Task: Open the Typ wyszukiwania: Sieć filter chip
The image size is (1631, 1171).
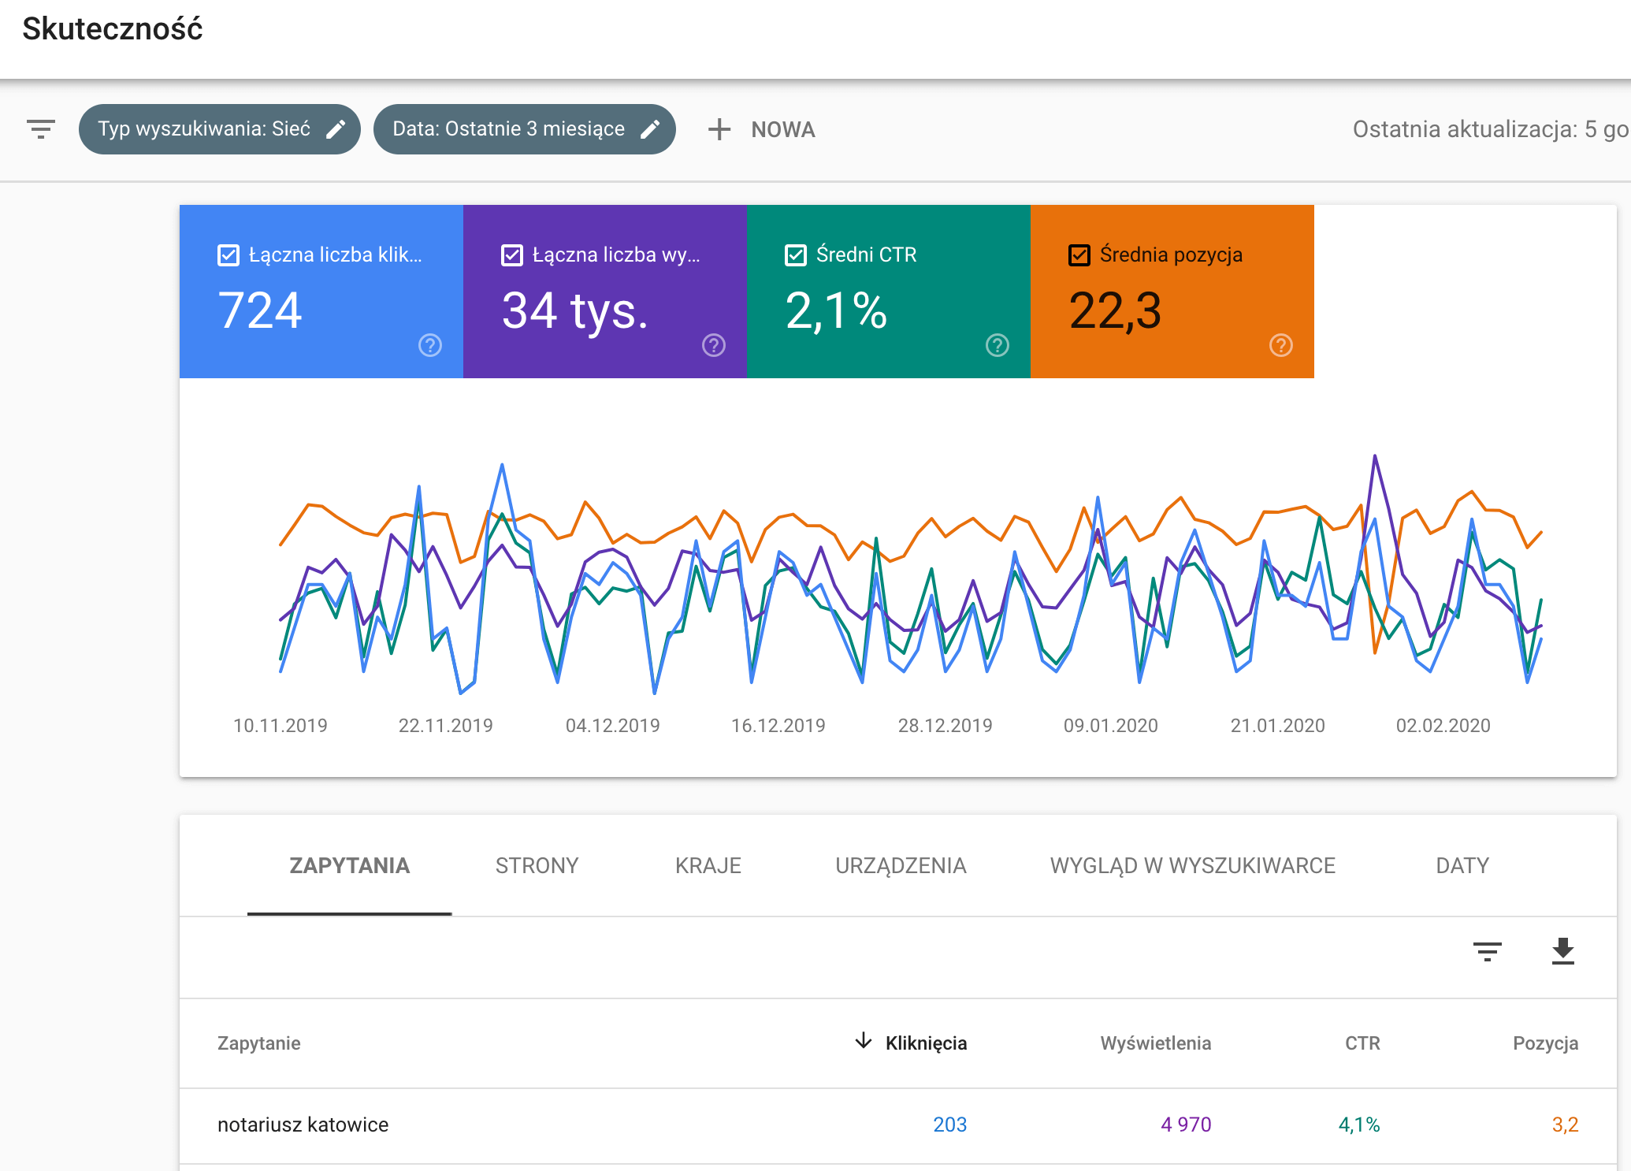Action: click(x=220, y=129)
